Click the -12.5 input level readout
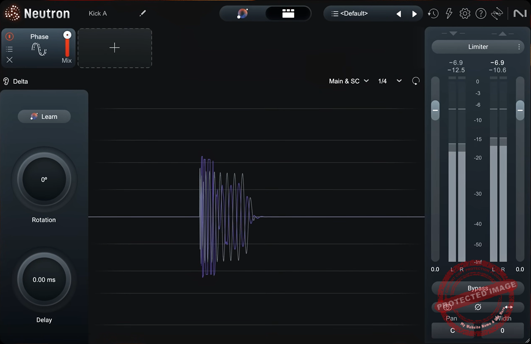Screen dimensions: 531x344 [456, 70]
